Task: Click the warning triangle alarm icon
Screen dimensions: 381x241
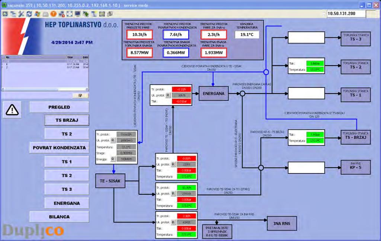Action: [x=12, y=110]
